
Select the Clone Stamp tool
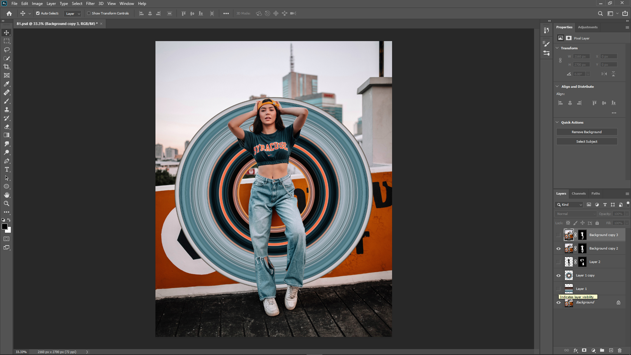point(7,109)
